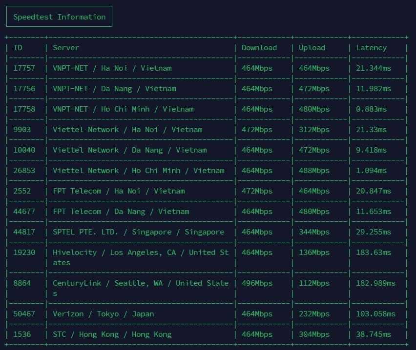Click "Viettel Network / Ha Noi / Vietnam" entry
Image resolution: width=416 pixels, height=350 pixels.
[x=127, y=129]
